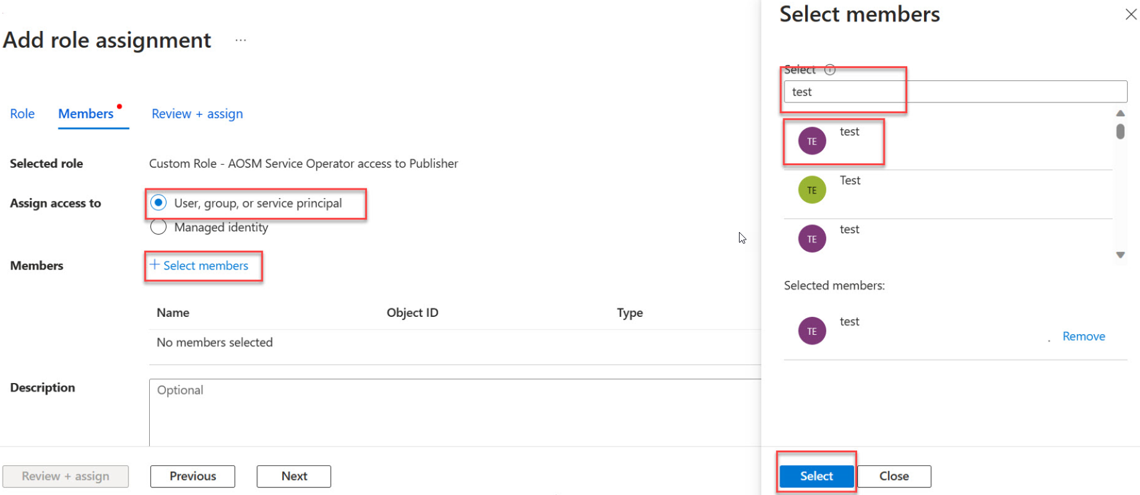The image size is (1140, 495).
Task: Open the ellipsis menu beside page title
Action: coord(241,41)
